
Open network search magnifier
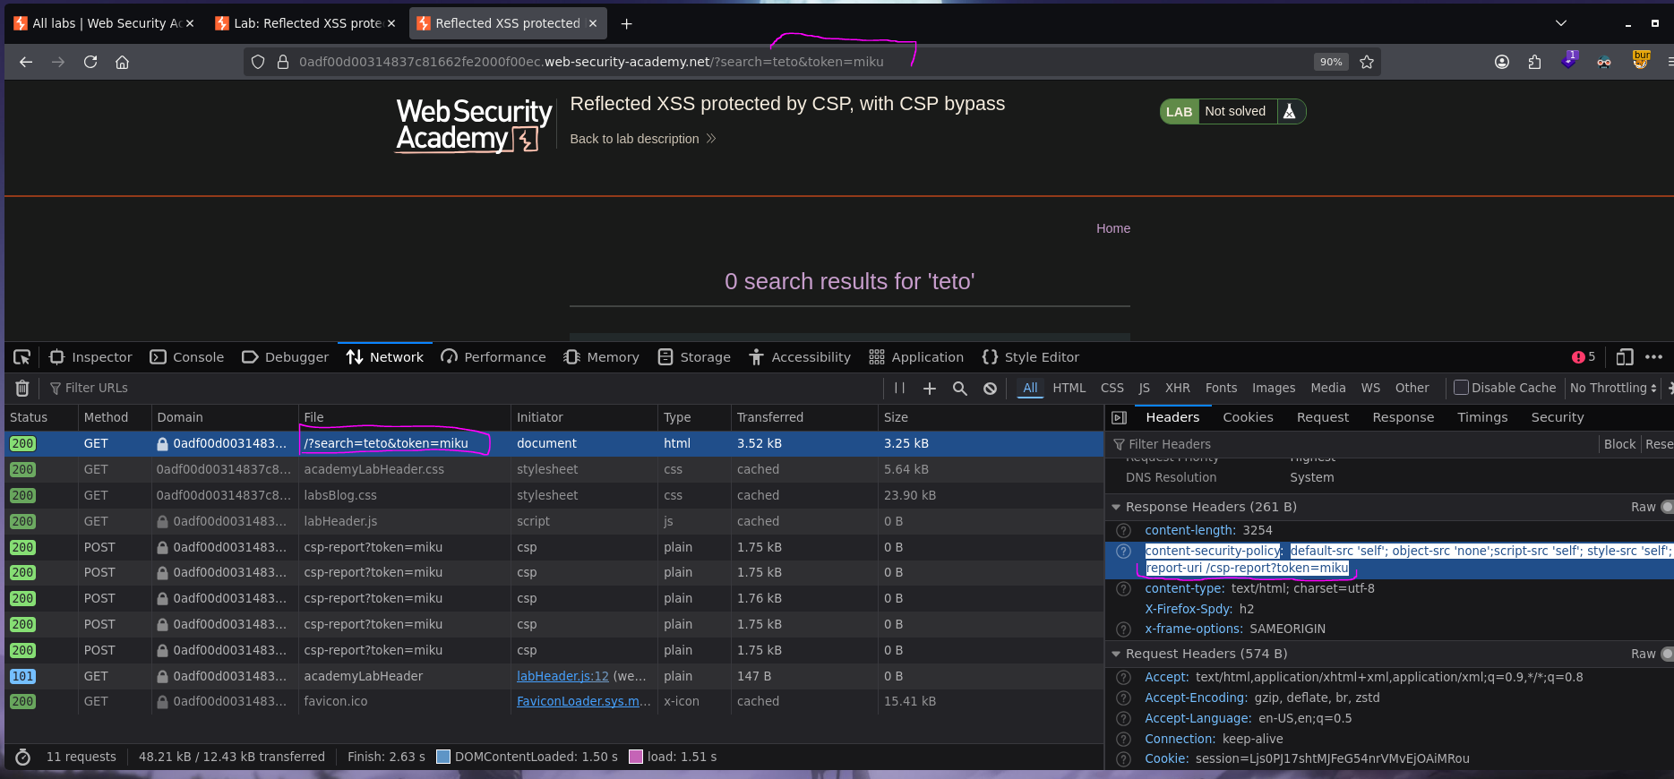click(960, 388)
